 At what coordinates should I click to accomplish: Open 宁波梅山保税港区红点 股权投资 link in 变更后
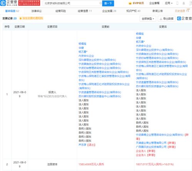pyautogui.click(x=161, y=76)
